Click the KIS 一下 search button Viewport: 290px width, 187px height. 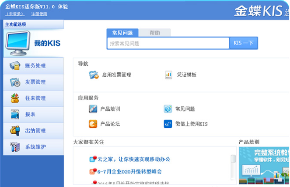point(243,43)
